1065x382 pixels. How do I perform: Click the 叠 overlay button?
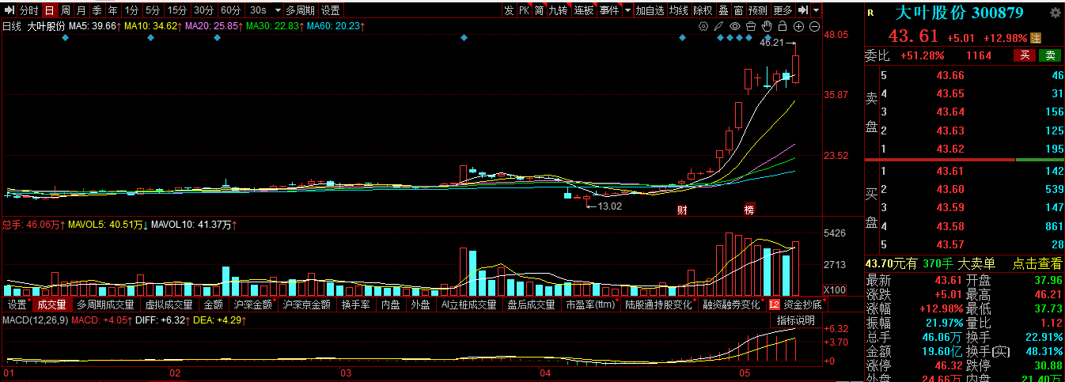(723, 10)
